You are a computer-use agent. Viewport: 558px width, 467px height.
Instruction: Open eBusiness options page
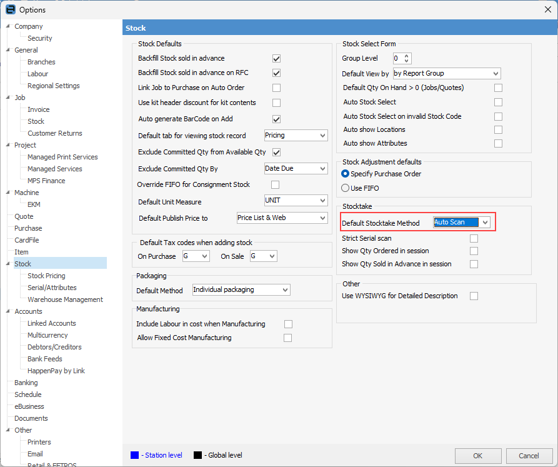click(29, 406)
